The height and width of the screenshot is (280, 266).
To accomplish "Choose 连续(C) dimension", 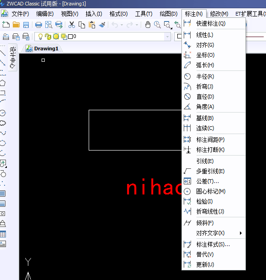I will tap(213, 128).
